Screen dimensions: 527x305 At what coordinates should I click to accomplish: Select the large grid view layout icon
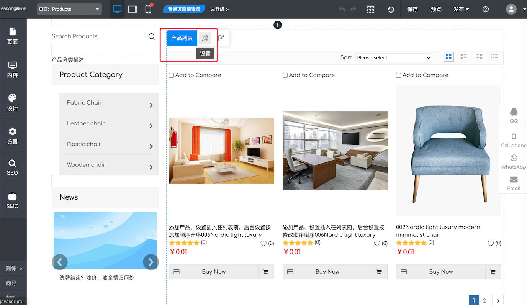click(x=448, y=57)
